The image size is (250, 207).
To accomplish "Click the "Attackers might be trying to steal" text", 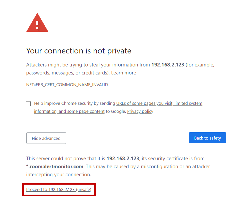I will coord(63,65).
